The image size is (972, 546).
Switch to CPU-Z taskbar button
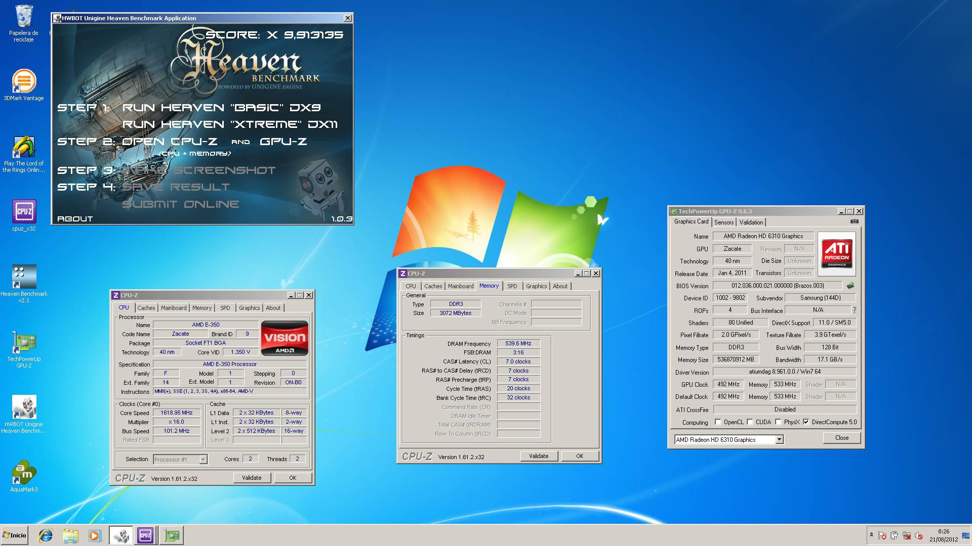[x=145, y=535]
